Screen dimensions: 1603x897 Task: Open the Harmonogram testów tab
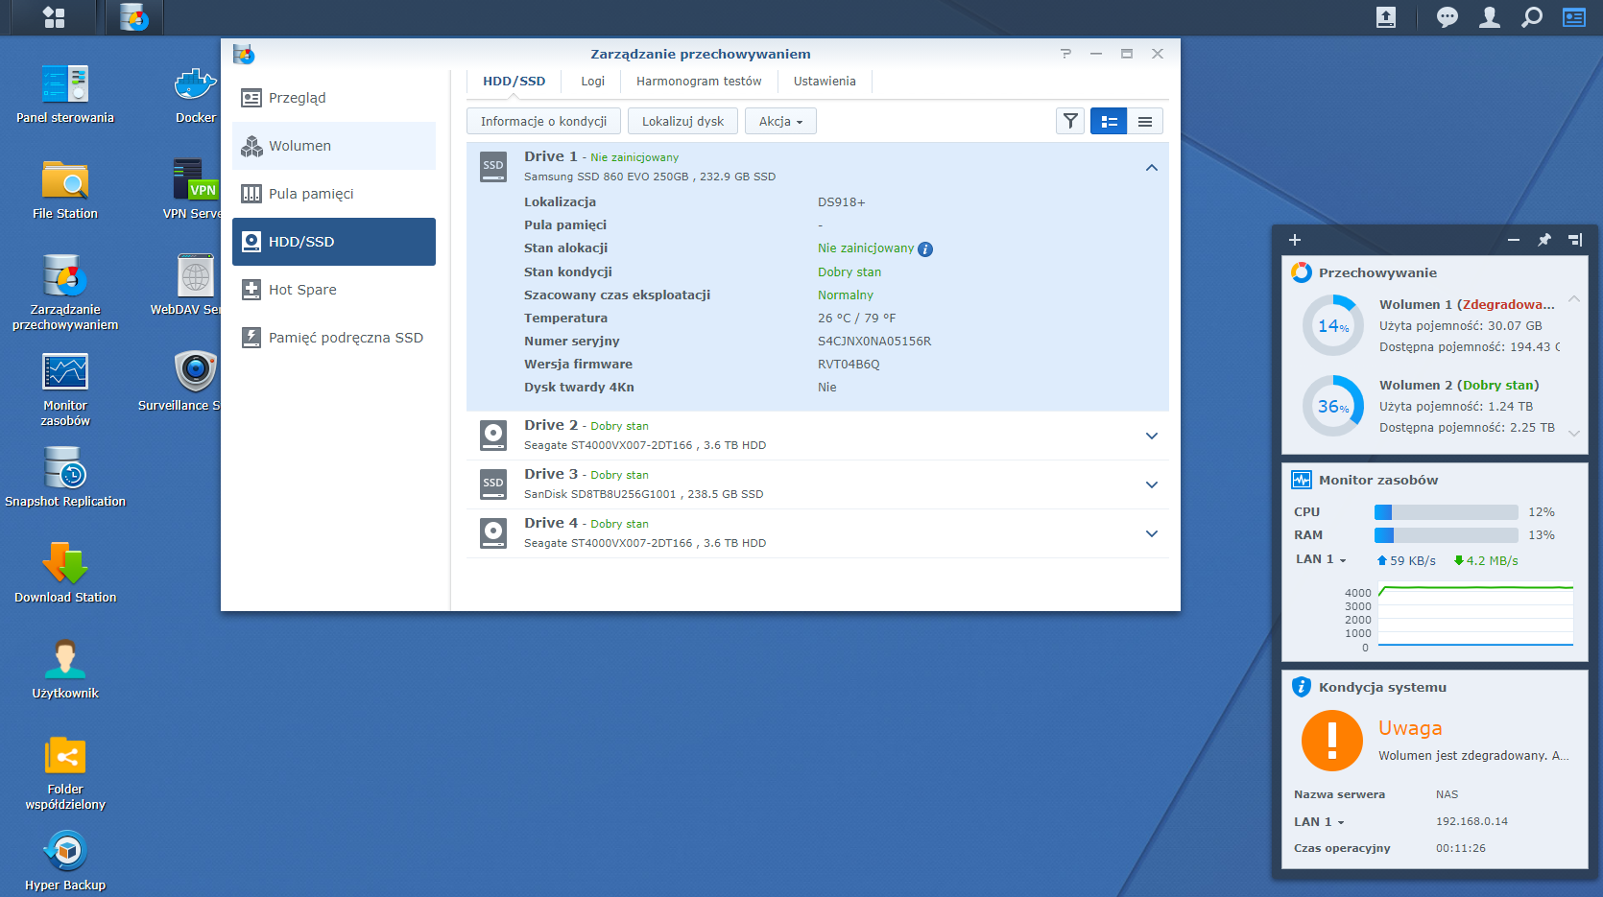[699, 82]
